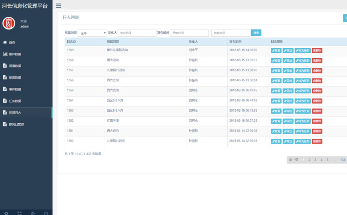Click the 发布人 input field
Screen dimensions: 347x215
pyautogui.click(x=137, y=33)
